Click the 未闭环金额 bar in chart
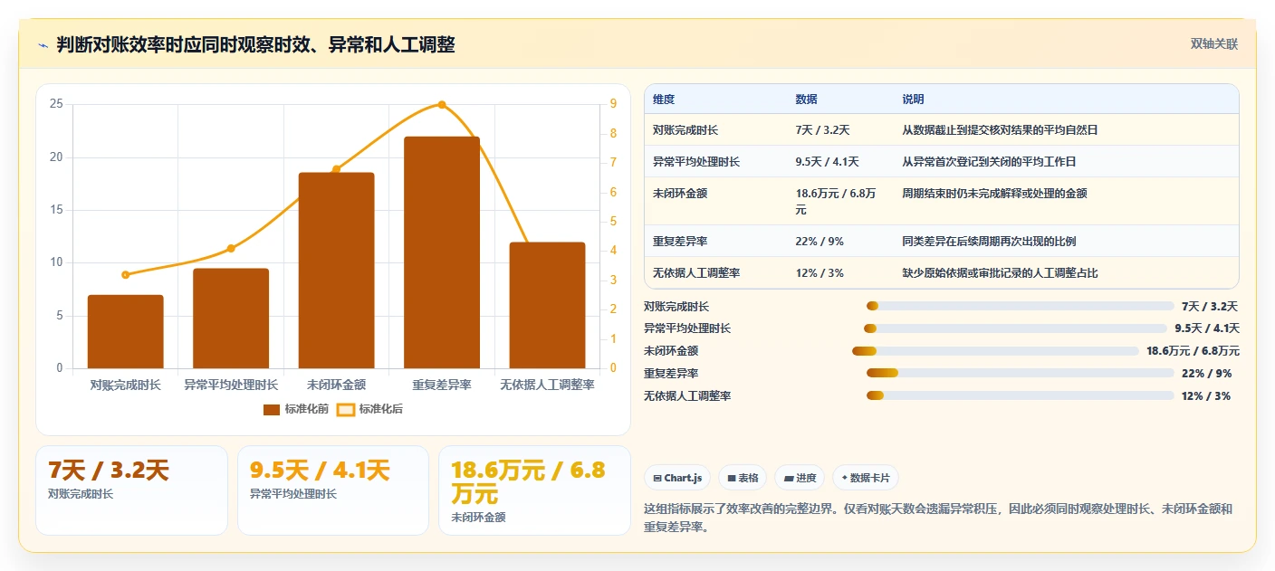 337,271
